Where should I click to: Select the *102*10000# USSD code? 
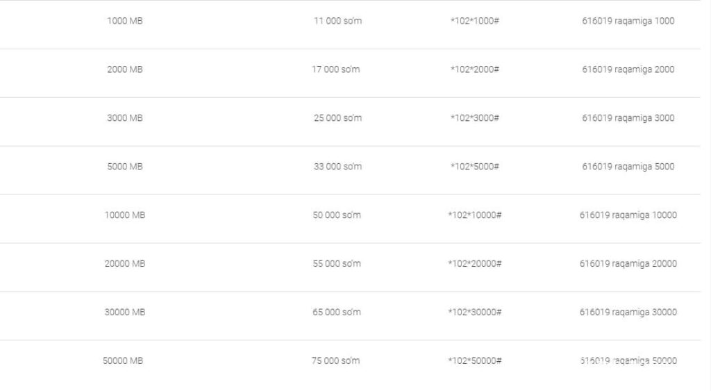(475, 215)
